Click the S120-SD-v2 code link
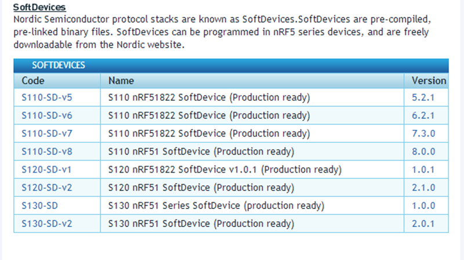The width and height of the screenshot is (464, 260). [46, 188]
